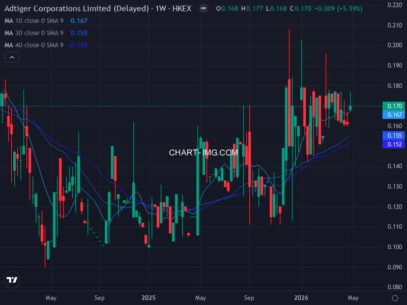The image size is (407, 305).
Task: Collapse the indicator legend with chevron button
Action: coord(12,57)
